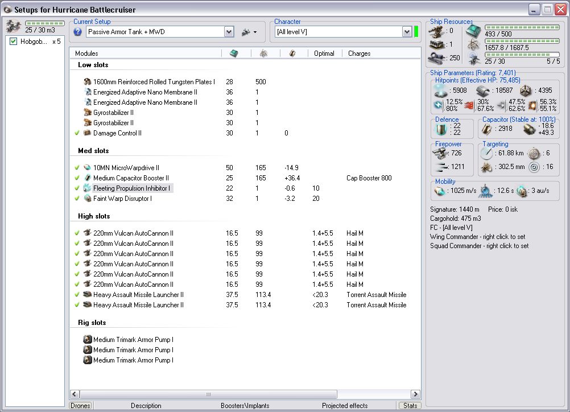Viewport: 570px width, 412px height.
Task: Open the Character selection dropdown
Action: [x=407, y=32]
